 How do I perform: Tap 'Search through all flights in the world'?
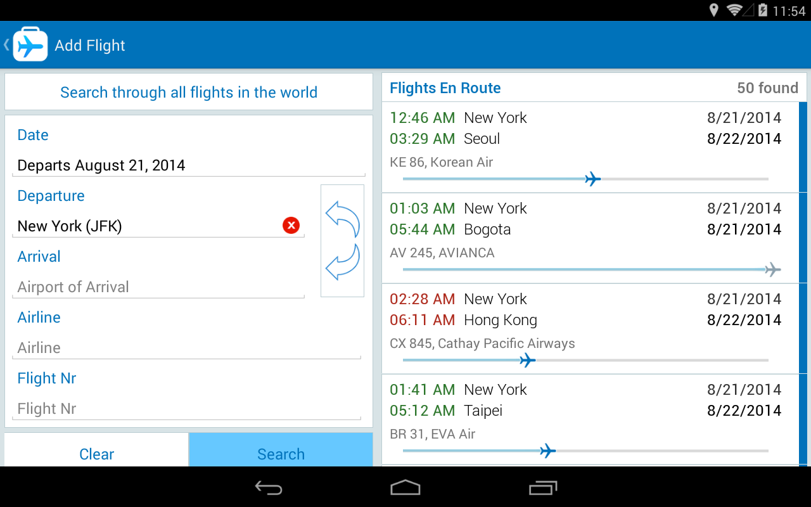coord(189,93)
